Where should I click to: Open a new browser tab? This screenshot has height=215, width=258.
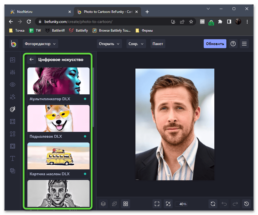147,12
